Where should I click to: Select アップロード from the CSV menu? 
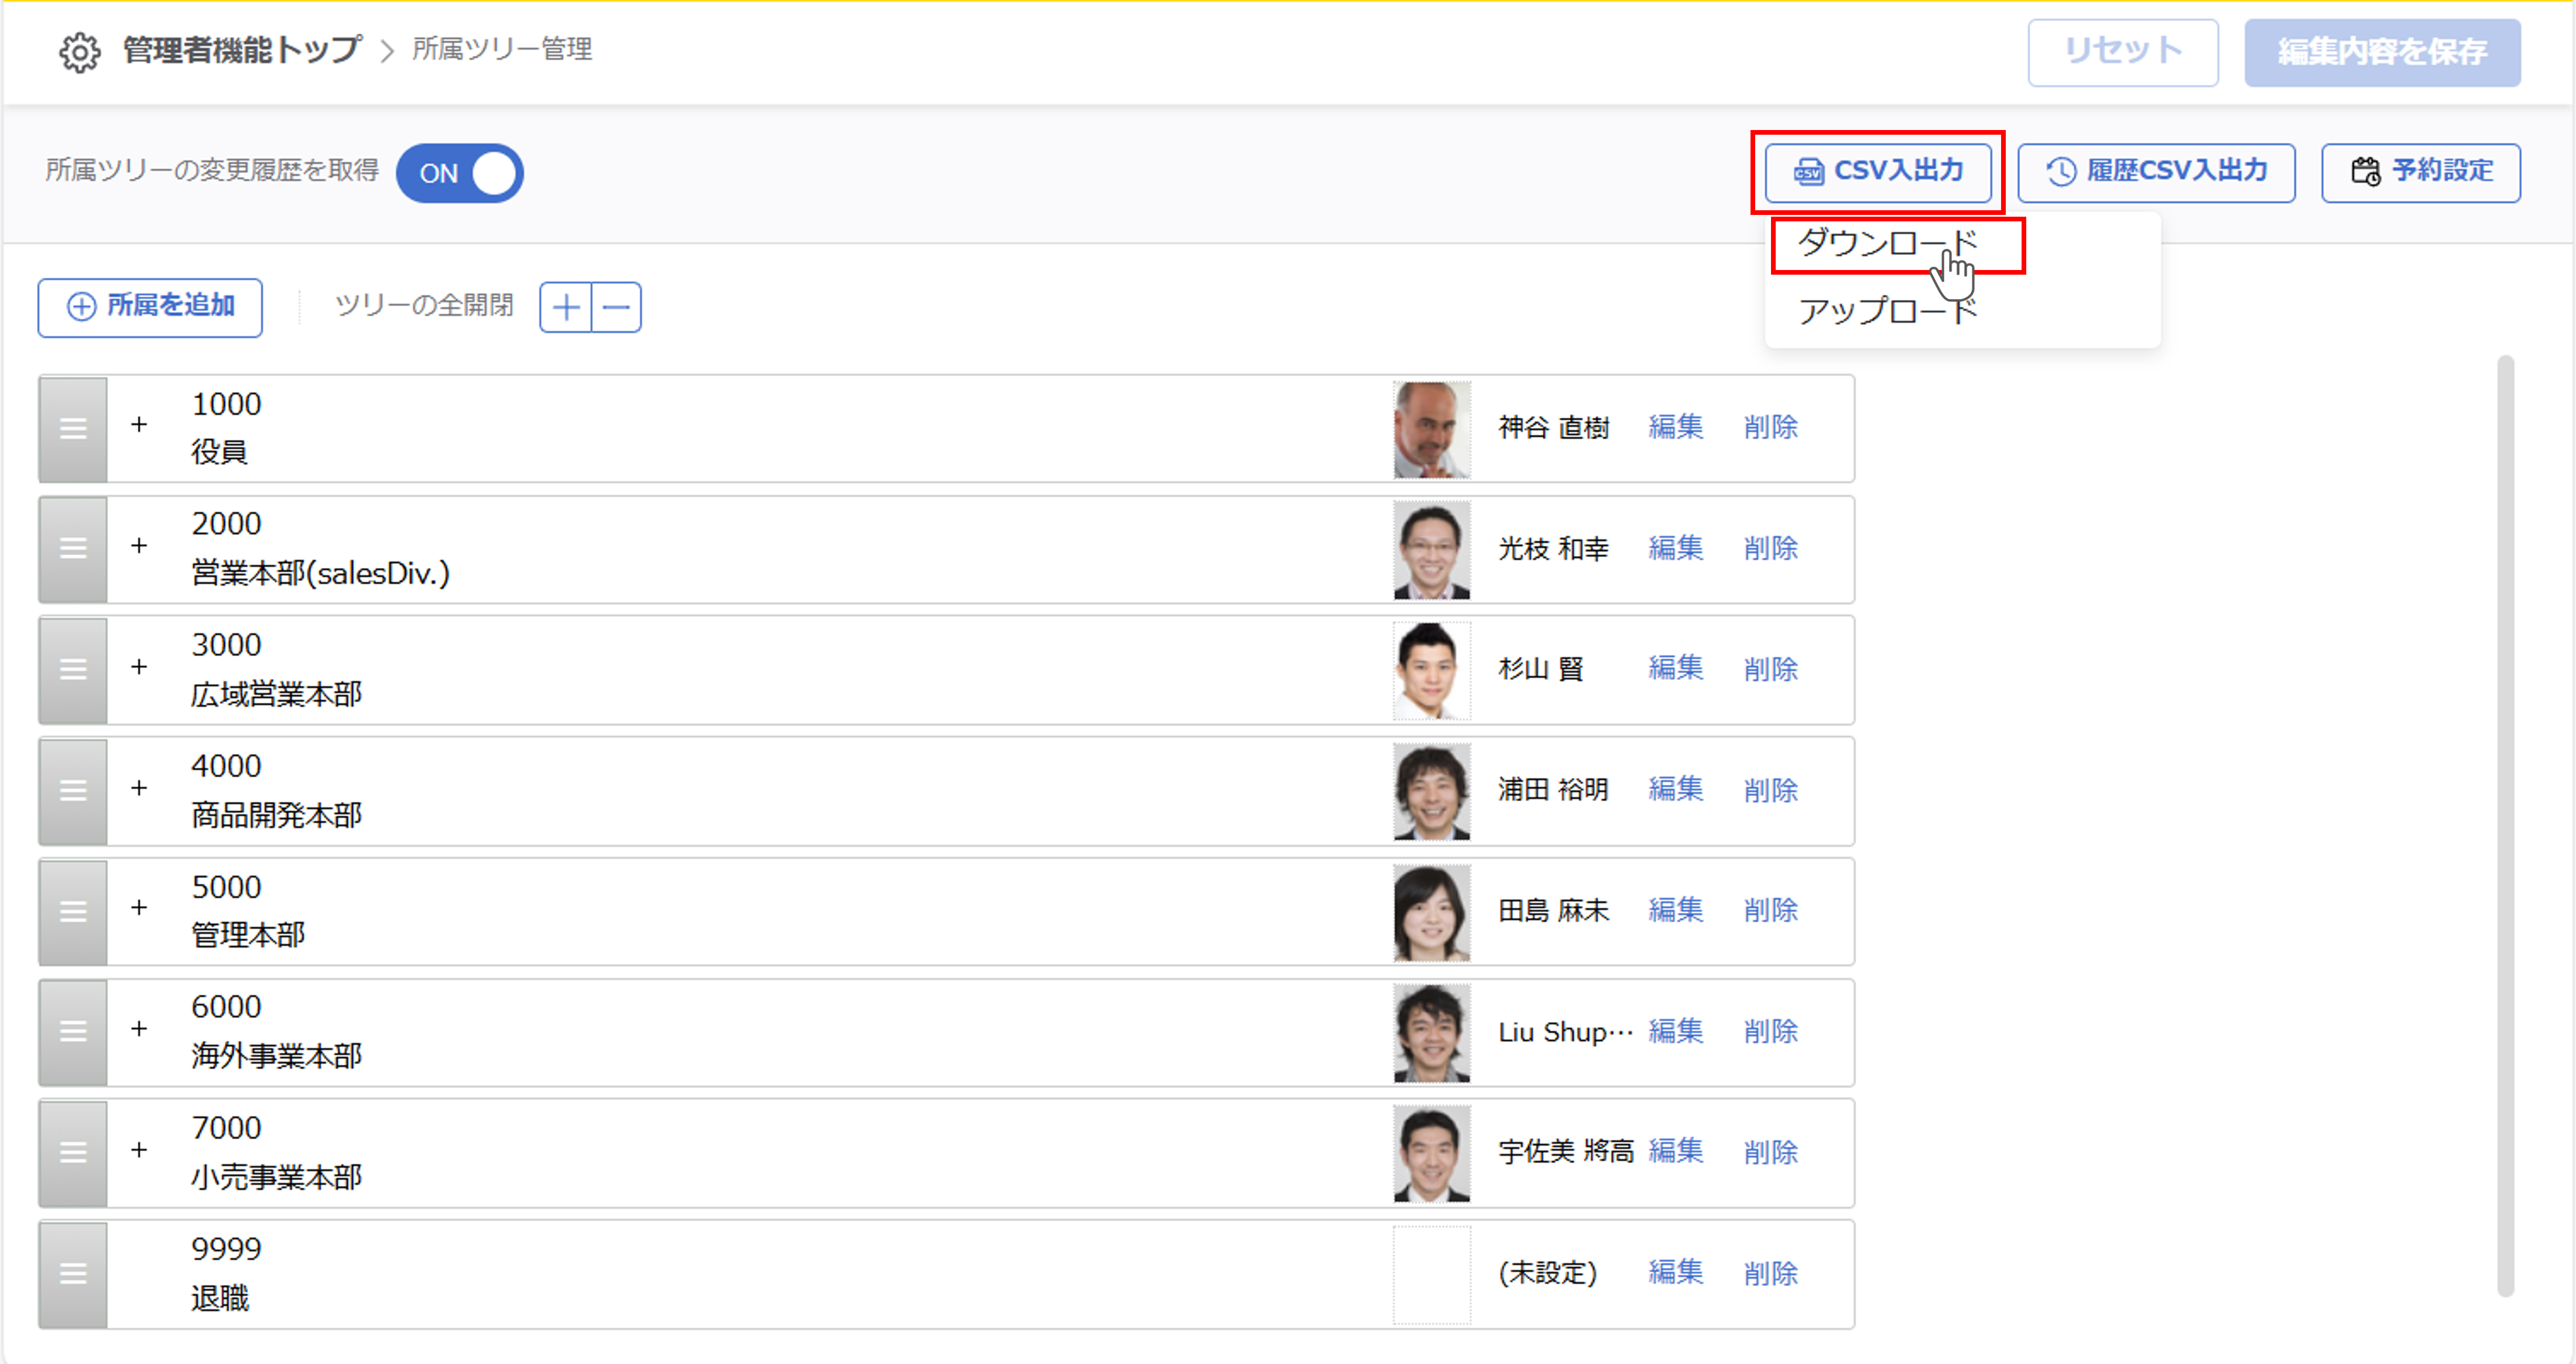(x=1886, y=311)
